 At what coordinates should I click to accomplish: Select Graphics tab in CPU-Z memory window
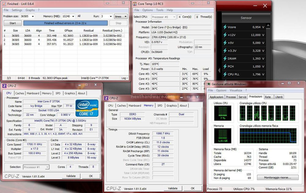pyautogui.click(x=172, y=105)
